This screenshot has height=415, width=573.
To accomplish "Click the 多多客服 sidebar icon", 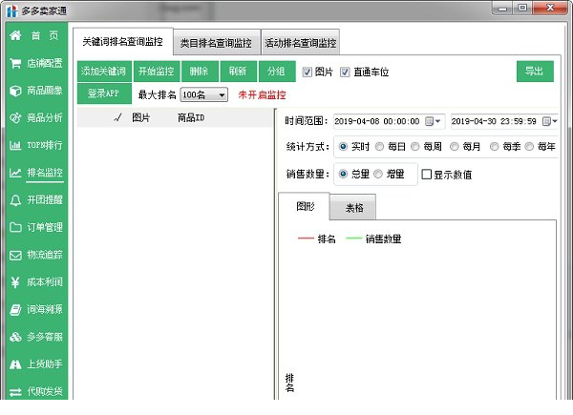I will [x=15, y=337].
